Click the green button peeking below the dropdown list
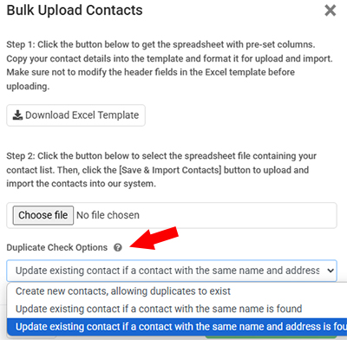Viewport: 347px width, 340px height. (271, 337)
